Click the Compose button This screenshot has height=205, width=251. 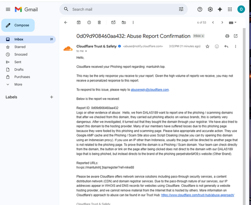(x=18, y=25)
